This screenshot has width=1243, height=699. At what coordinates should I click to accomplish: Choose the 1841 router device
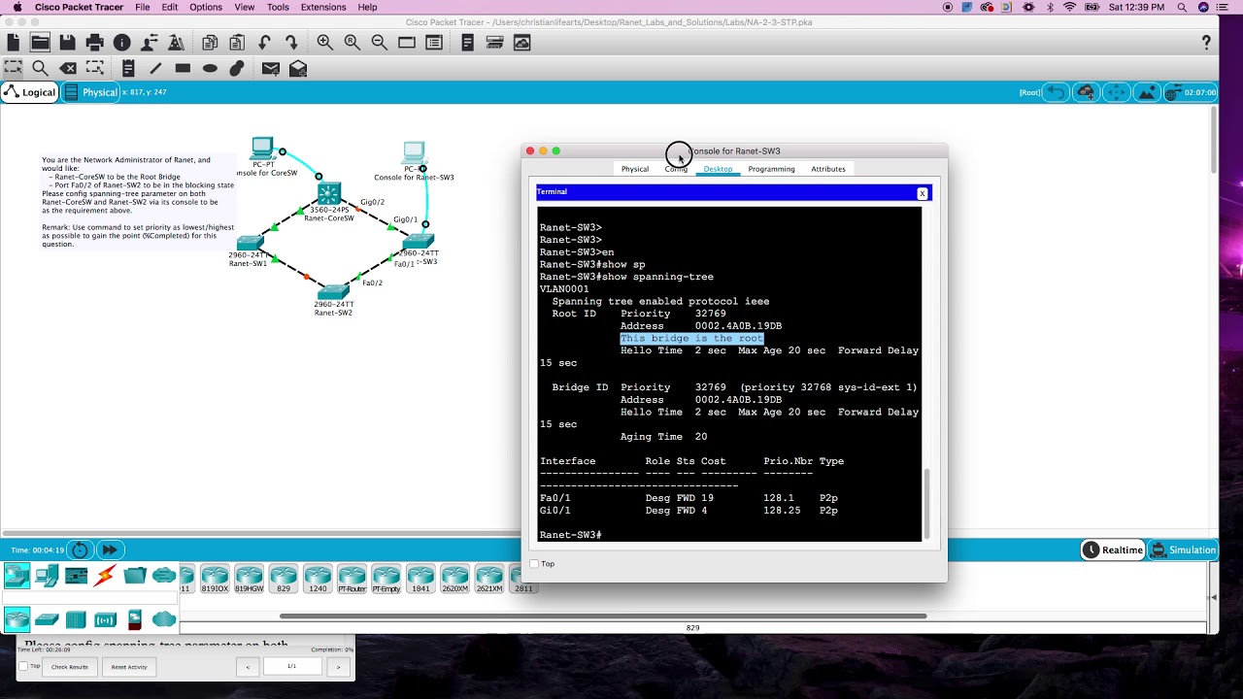[x=420, y=579]
